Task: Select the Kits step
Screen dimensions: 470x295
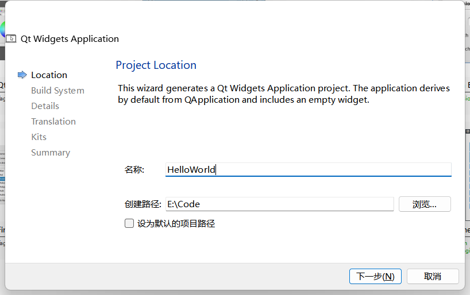Action: click(x=38, y=137)
